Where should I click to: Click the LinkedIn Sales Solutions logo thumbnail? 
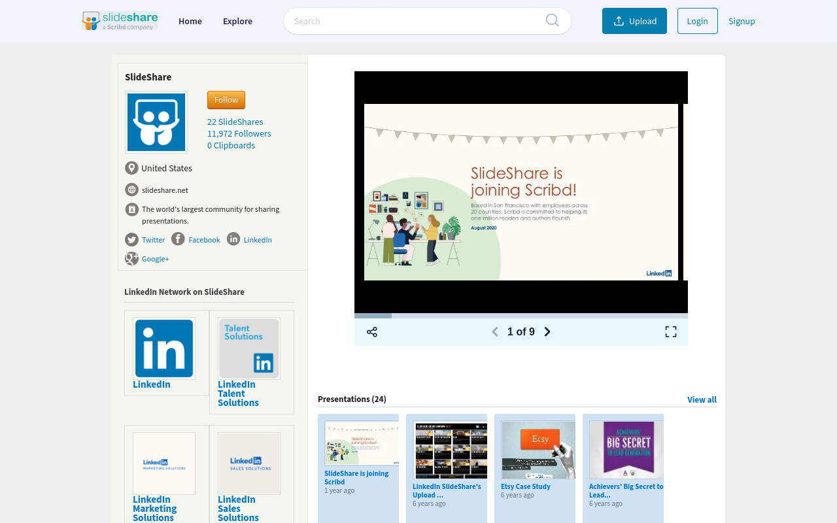[x=249, y=464]
